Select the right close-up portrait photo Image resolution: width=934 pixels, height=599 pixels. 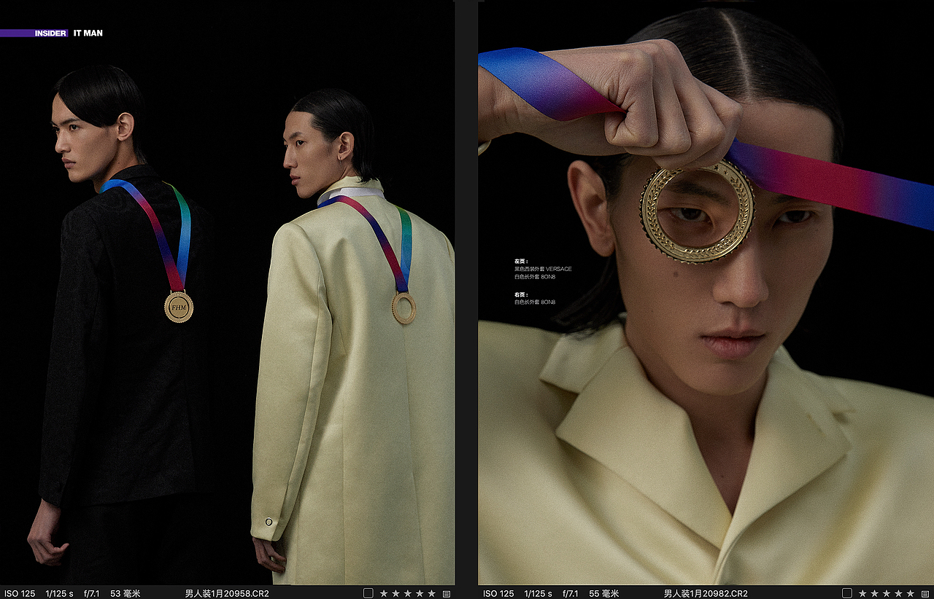click(706, 293)
